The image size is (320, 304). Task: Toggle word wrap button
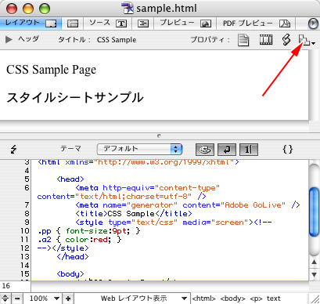tap(227, 150)
